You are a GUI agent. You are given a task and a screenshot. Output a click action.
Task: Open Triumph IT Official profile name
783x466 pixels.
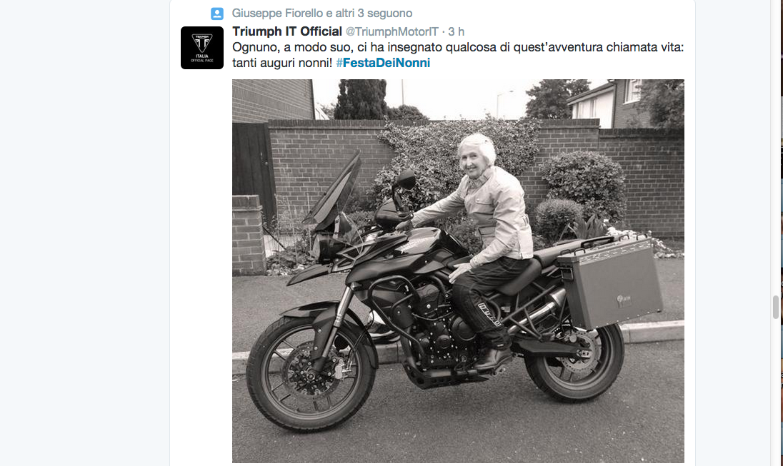pyautogui.click(x=287, y=31)
